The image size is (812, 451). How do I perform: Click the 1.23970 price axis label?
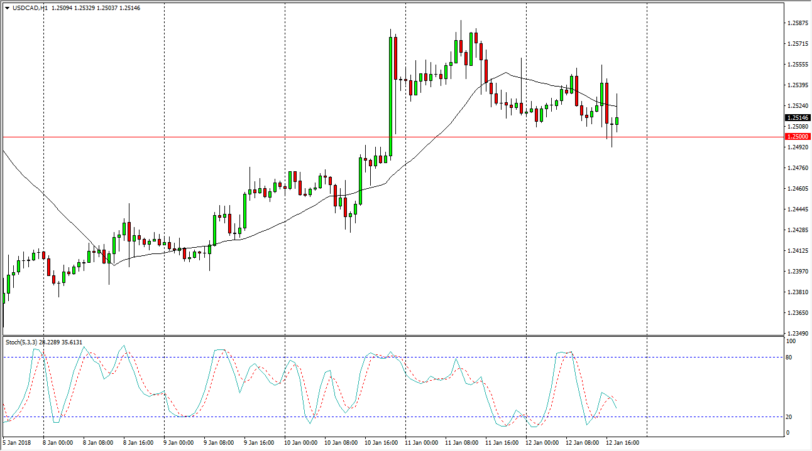click(x=796, y=272)
